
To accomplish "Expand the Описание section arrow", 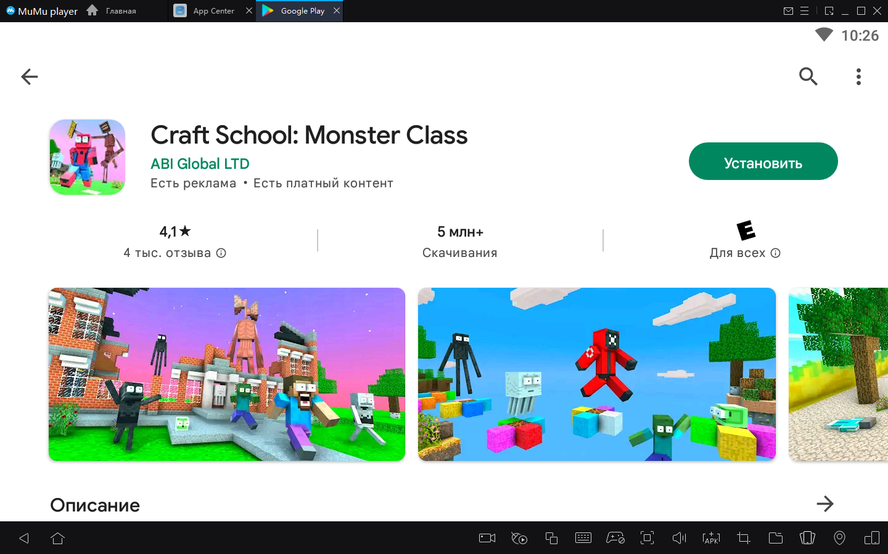I will tap(824, 504).
